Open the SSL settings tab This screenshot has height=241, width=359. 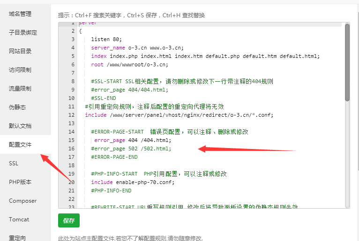click(14, 163)
